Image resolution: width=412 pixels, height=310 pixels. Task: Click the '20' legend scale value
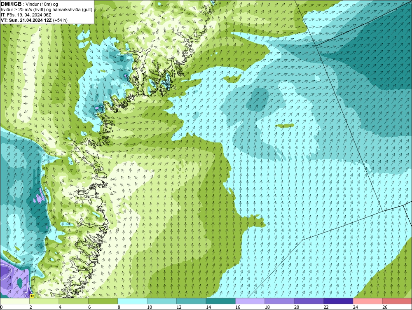[297, 307]
